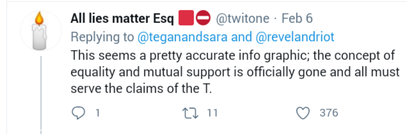Click the reply speech bubble icon
This screenshot has width=407, height=134.
tap(78, 113)
